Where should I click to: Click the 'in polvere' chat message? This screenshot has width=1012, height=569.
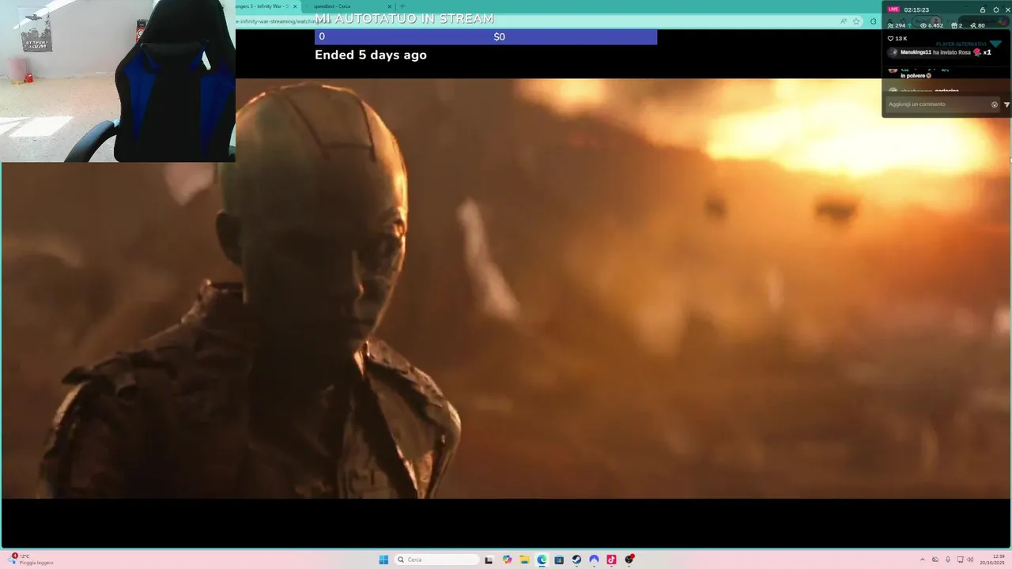[x=916, y=75]
